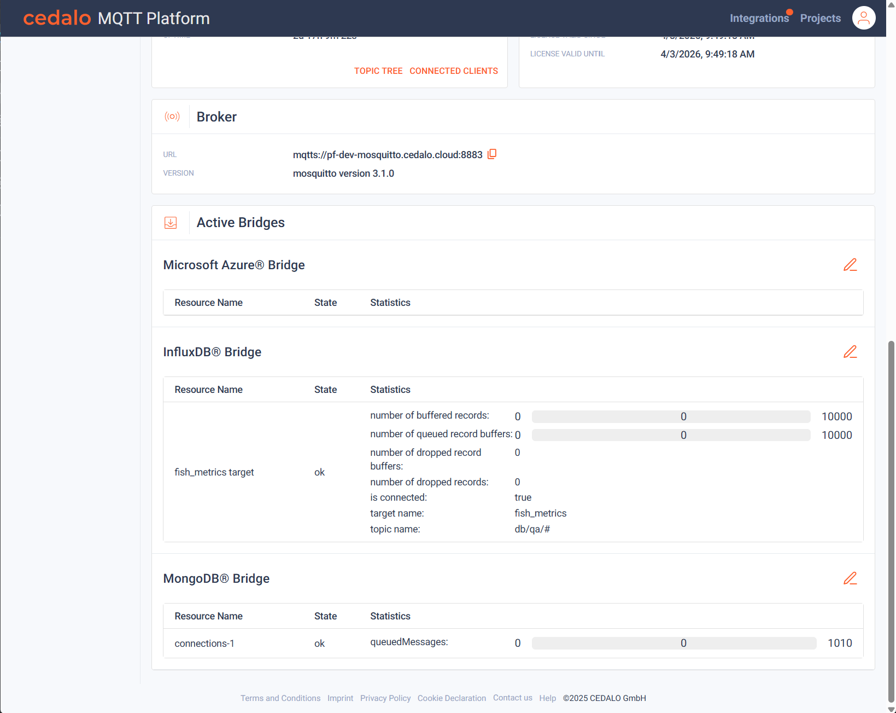Screen dimensions: 896x713
Task: Click the buffered records progress bar
Action: [671, 416]
